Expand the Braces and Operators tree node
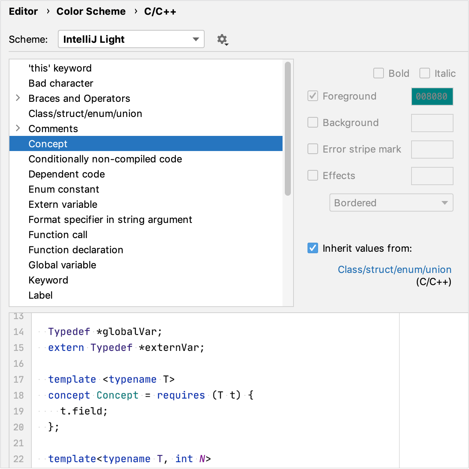Viewport: 469px width, 469px height. pyautogui.click(x=18, y=98)
